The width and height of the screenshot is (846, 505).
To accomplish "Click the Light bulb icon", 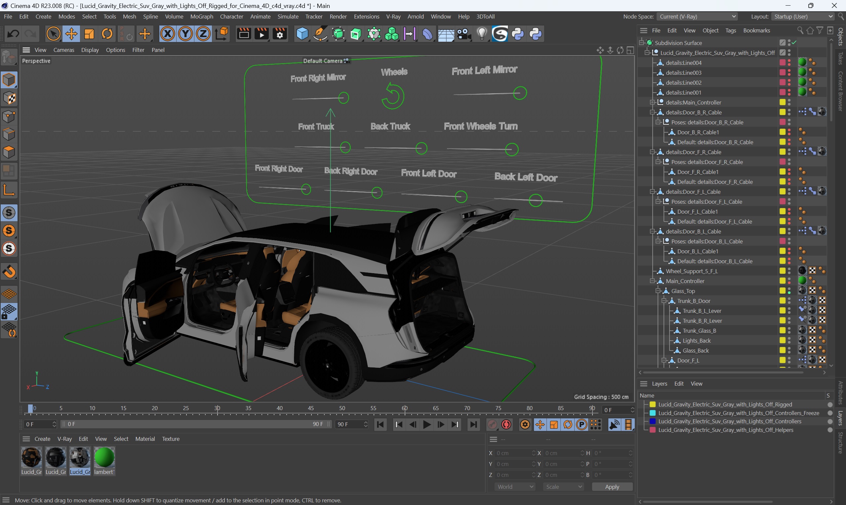I will click(x=482, y=34).
